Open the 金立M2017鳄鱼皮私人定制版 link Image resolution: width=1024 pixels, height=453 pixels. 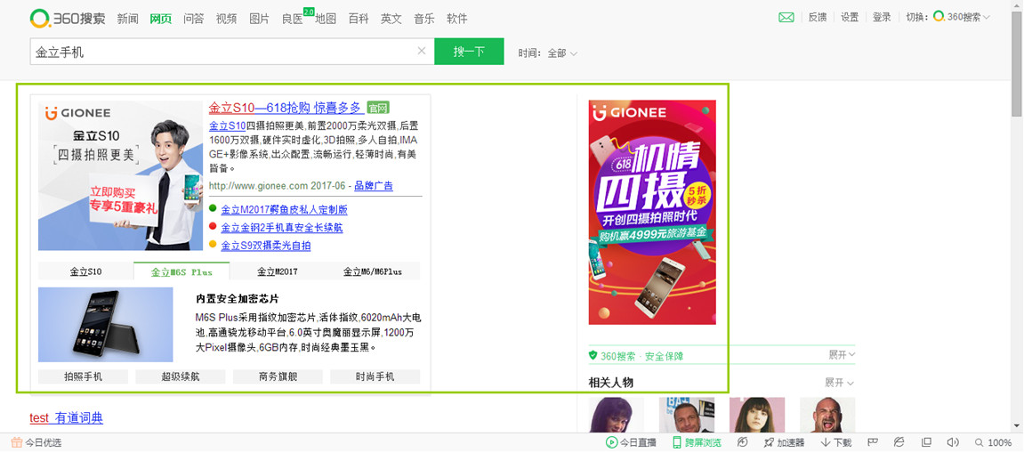[284, 210]
